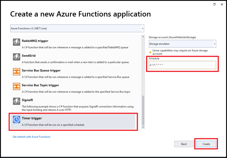Open the Azure Functions version dropdown

tap(142, 28)
